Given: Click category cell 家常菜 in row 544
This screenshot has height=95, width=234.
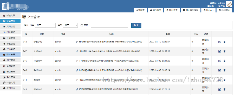Looking at the screenshot, I should [x=37, y=80].
